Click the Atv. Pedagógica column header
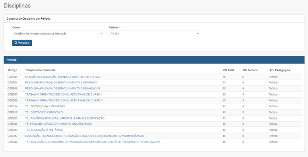Image resolution: width=308 pixels, height=157 pixels. [x=280, y=70]
